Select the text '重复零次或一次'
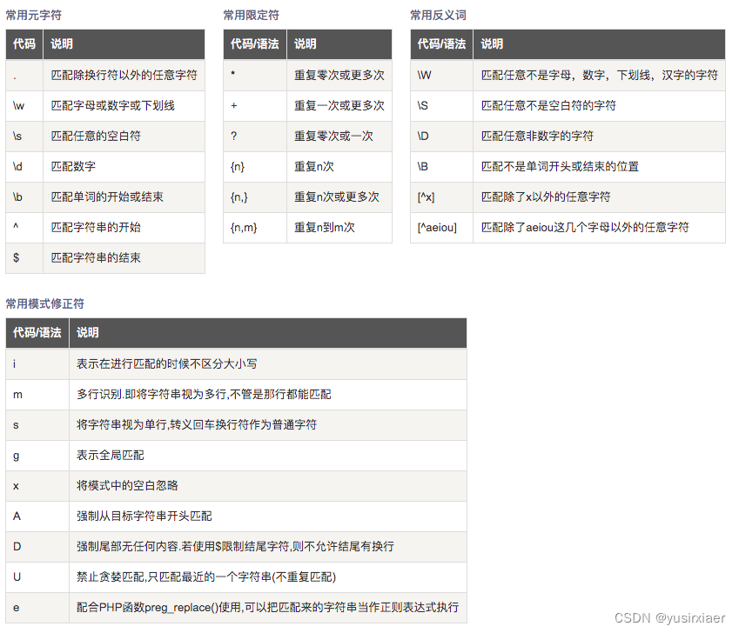This screenshot has height=633, width=739. pos(333,137)
